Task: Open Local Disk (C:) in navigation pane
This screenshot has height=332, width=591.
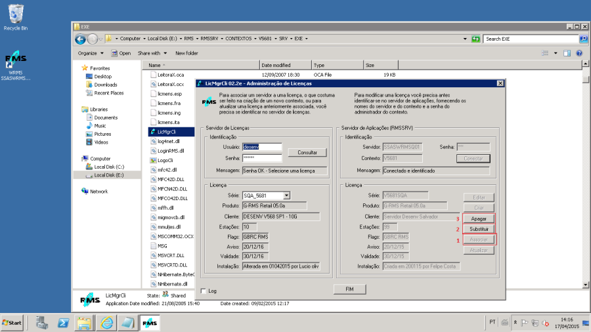Action: click(109, 167)
